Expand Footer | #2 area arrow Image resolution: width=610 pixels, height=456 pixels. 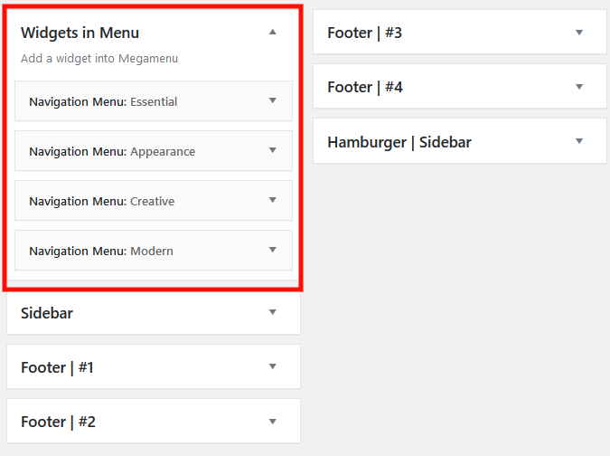coord(272,421)
